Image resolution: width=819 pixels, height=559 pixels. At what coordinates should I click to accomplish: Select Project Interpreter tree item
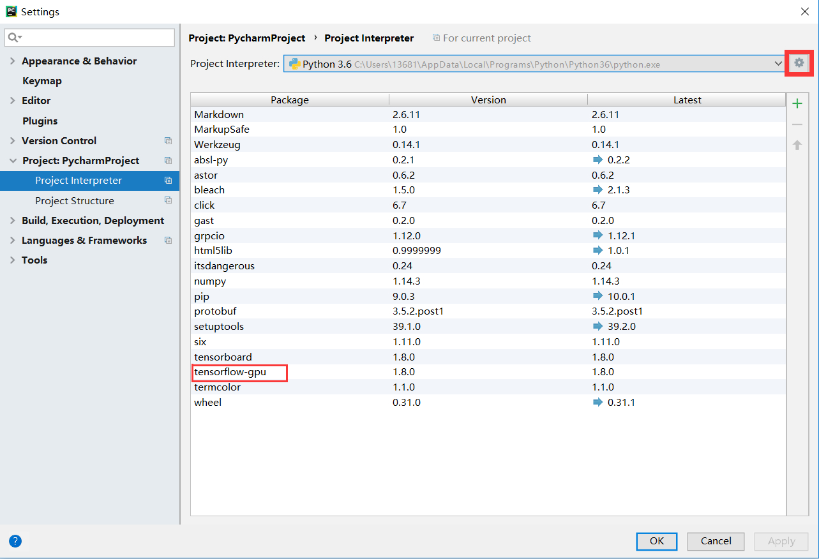click(x=89, y=181)
